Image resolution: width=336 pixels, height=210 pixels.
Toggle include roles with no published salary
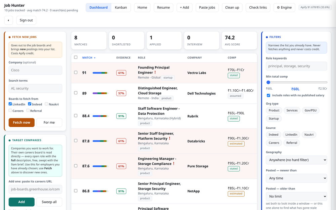pos(268,95)
